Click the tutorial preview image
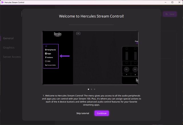Screen dimensions: 183x125 click(x=90, y=58)
